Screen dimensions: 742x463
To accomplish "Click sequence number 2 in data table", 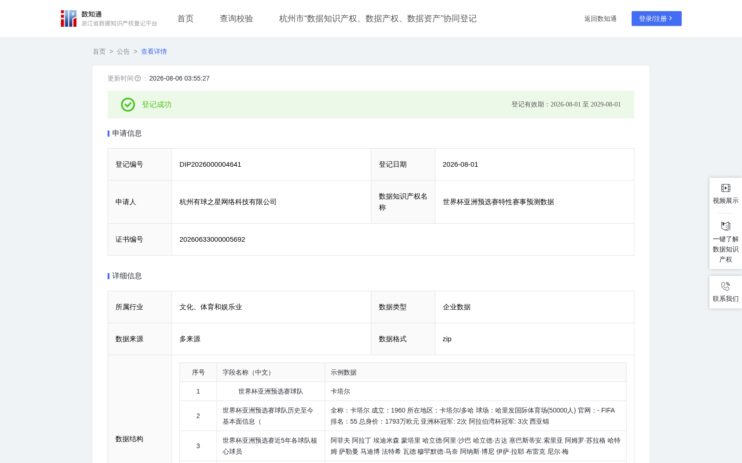I will pyautogui.click(x=198, y=416).
